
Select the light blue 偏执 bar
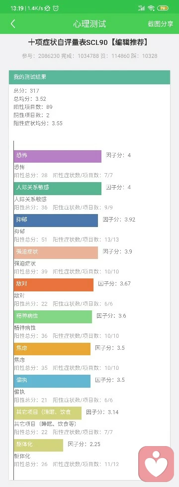click(52, 381)
